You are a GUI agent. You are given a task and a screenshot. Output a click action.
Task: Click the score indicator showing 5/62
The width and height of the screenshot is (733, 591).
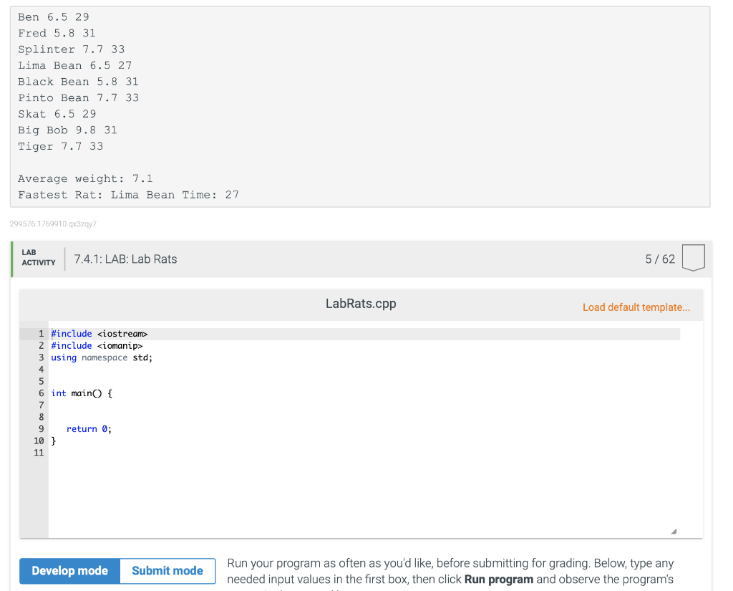(659, 259)
